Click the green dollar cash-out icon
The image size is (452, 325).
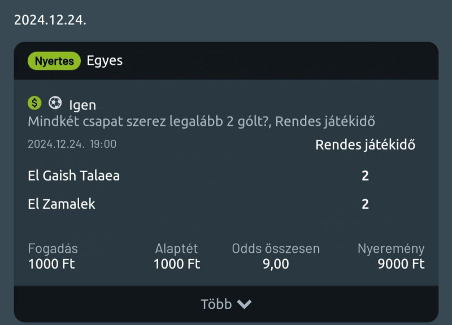34,103
